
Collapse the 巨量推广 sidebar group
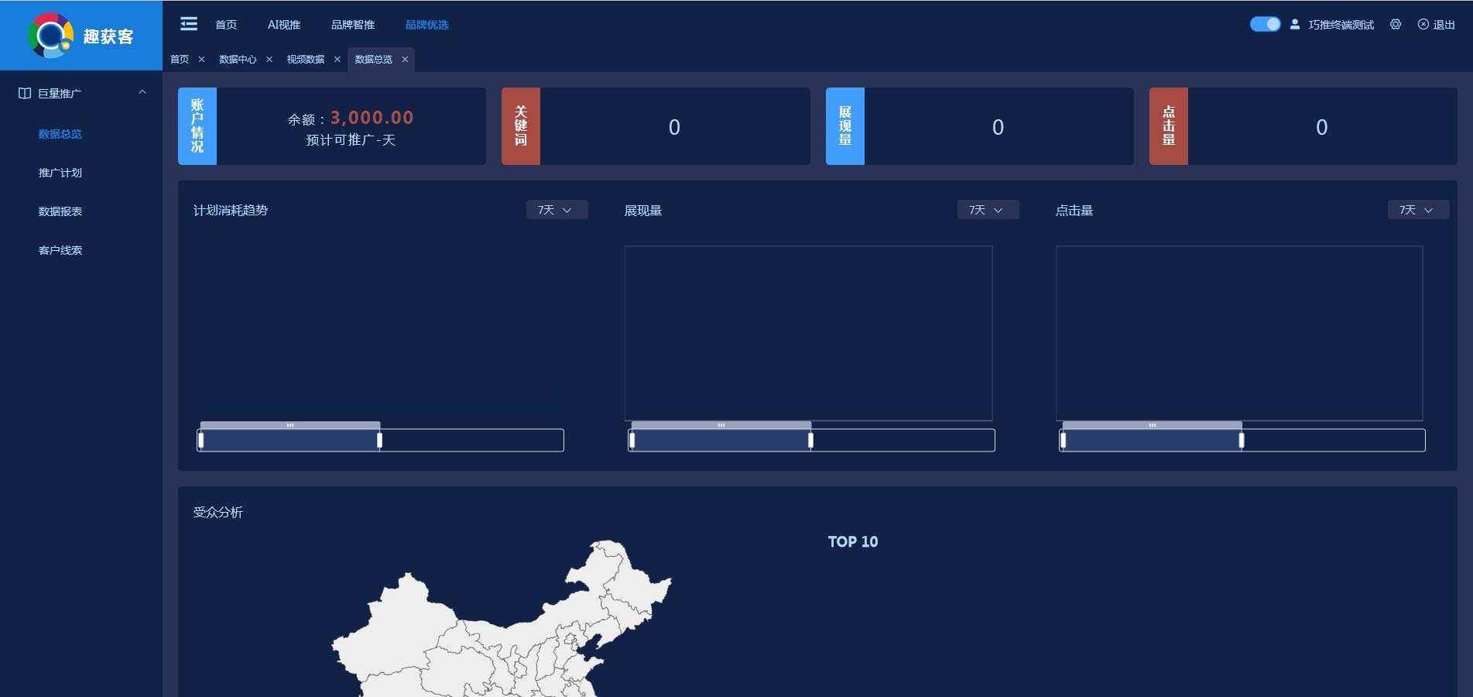[142, 92]
